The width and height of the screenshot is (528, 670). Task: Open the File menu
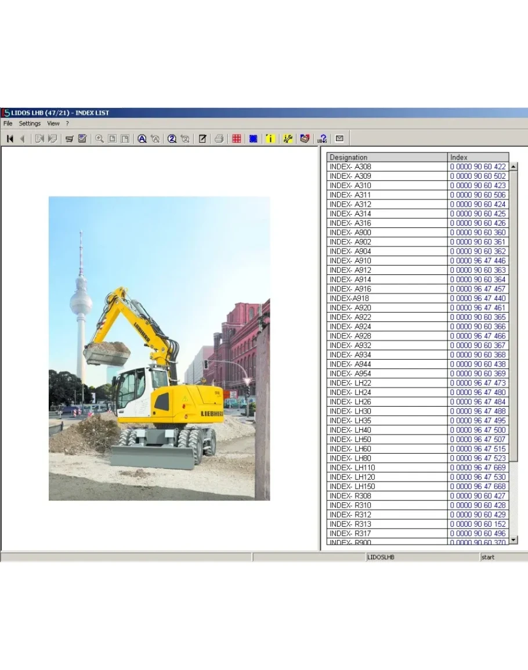[8, 124]
